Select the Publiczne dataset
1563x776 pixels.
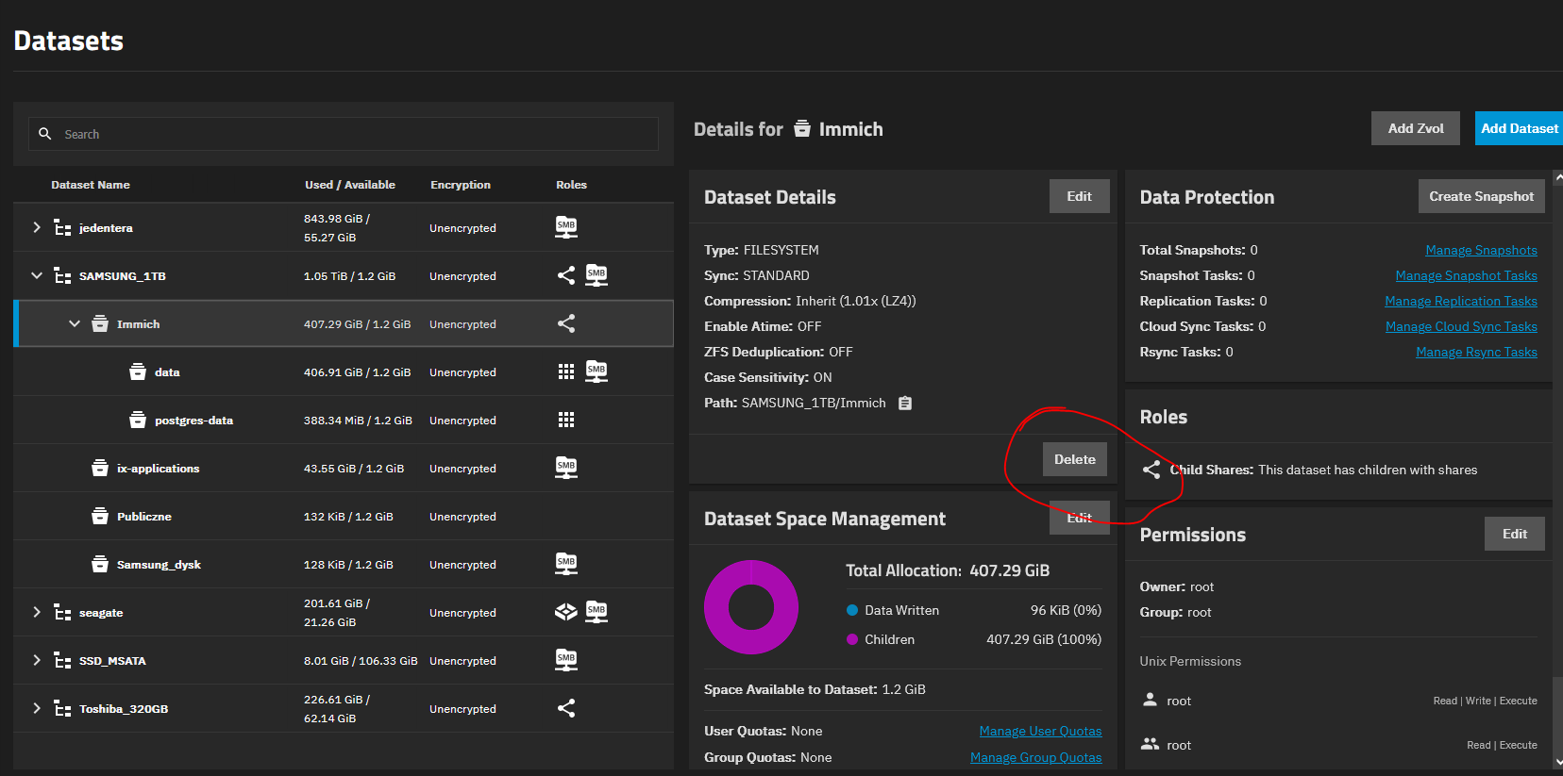click(144, 517)
